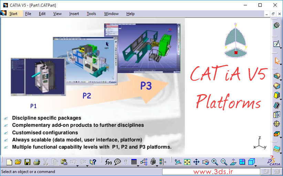Open the Formula f(x) tool

[x=108, y=162]
